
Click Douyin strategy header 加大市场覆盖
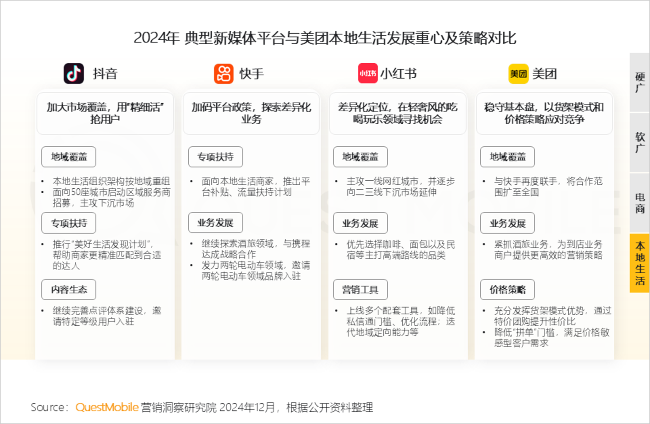point(105,113)
